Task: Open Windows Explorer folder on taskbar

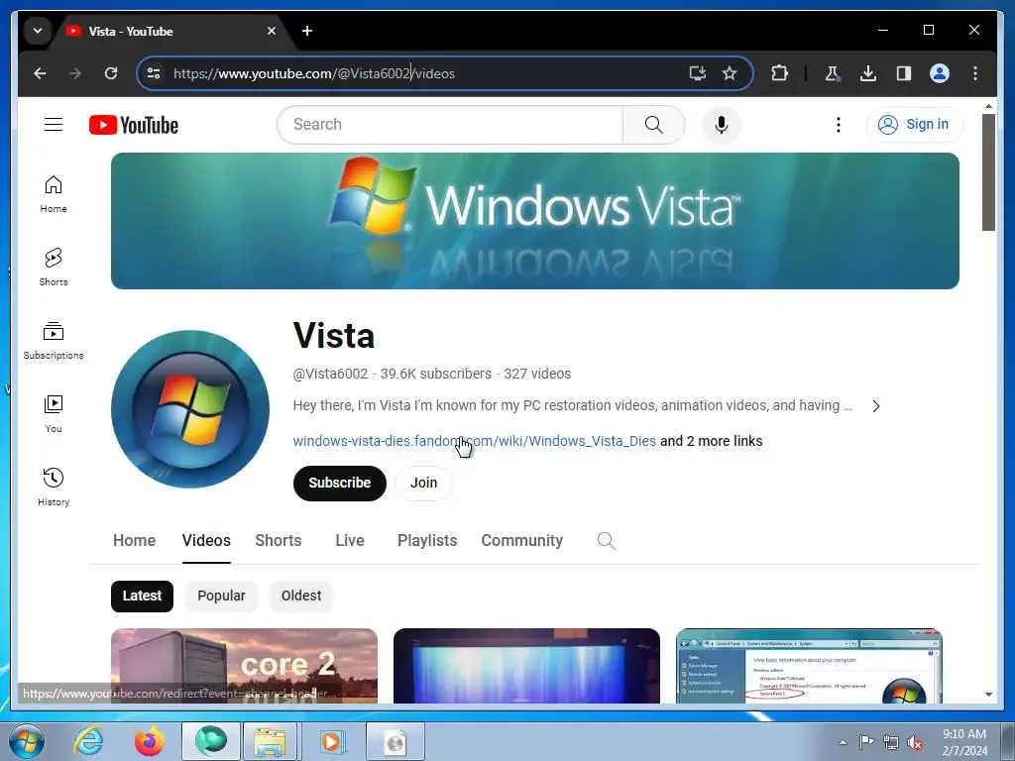Action: (x=271, y=741)
